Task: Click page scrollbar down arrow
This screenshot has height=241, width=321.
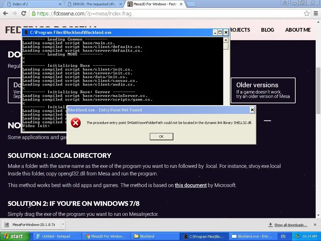Action: coord(318,215)
